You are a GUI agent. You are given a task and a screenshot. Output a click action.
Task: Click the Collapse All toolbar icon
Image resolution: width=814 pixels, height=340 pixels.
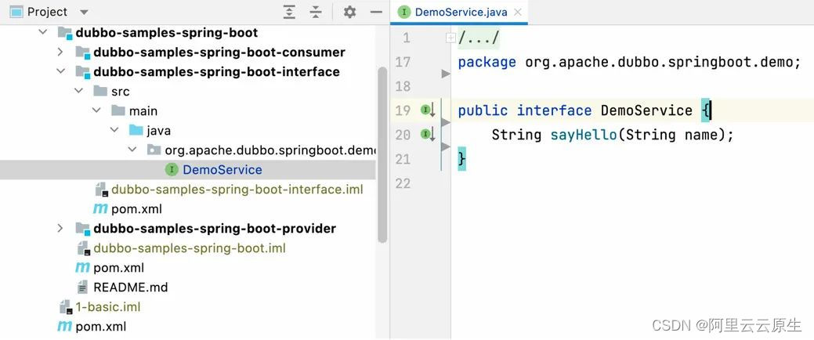coord(316,12)
